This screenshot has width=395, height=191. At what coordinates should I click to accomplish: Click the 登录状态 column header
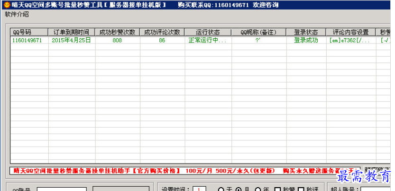click(x=306, y=32)
